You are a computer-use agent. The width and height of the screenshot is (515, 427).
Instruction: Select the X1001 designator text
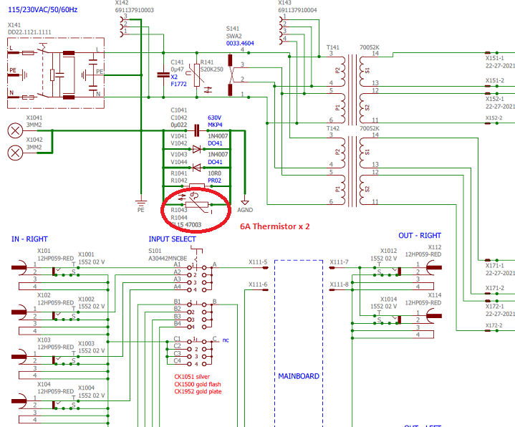click(x=86, y=254)
